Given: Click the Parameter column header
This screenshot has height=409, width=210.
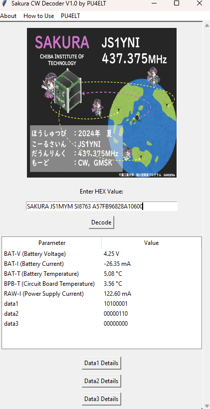Looking at the screenshot, I should 52,243.
